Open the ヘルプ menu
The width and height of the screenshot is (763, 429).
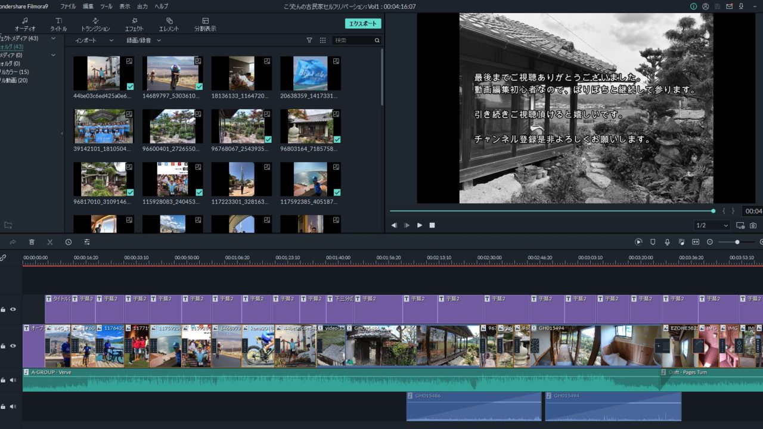click(161, 6)
